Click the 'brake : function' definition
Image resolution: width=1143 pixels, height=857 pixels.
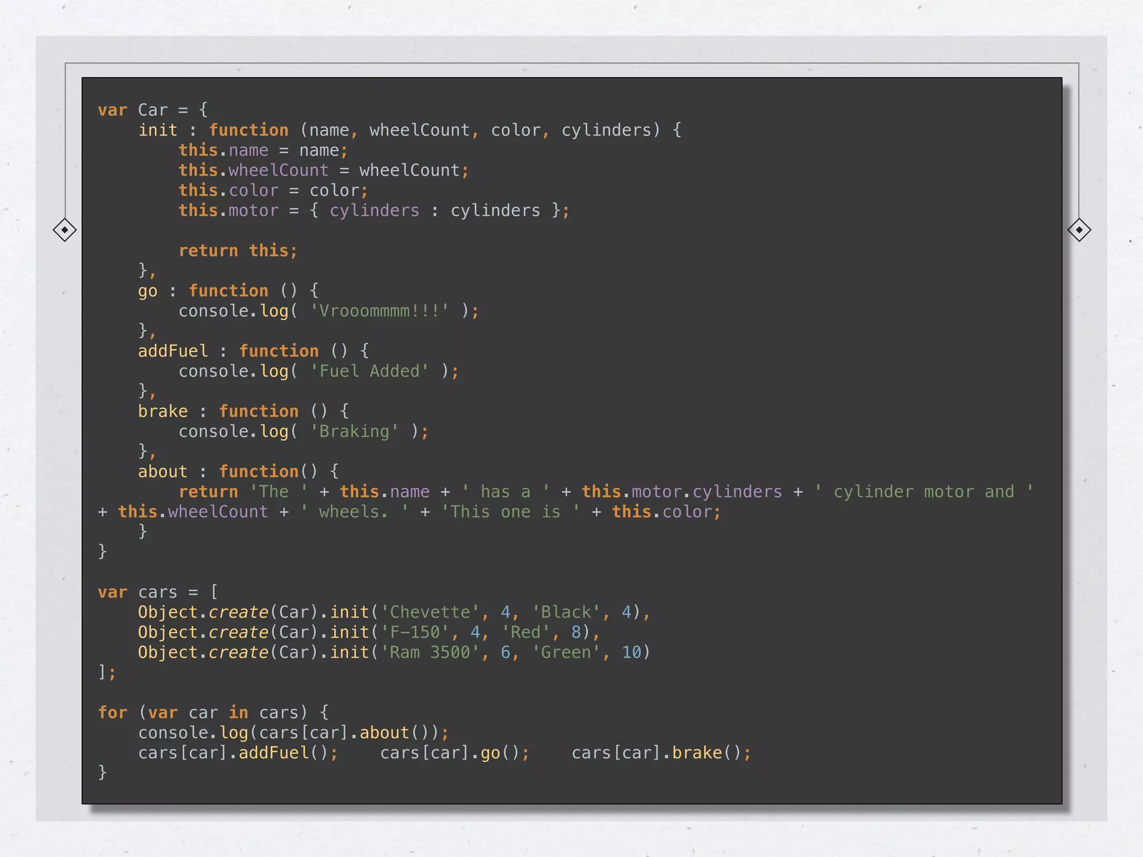(x=218, y=411)
